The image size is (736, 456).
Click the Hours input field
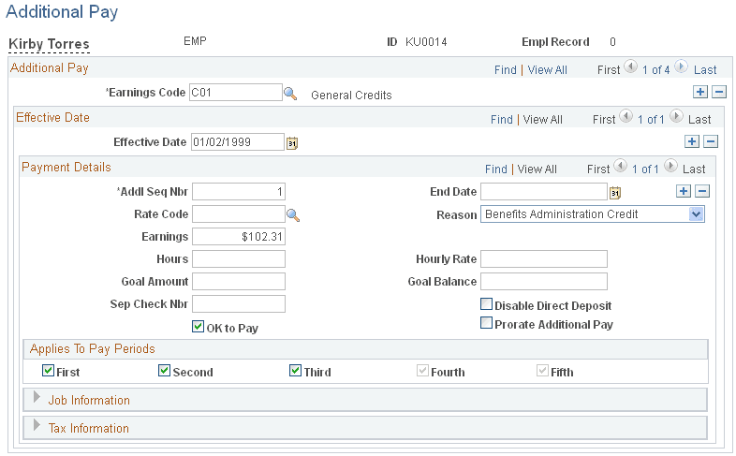(x=239, y=259)
